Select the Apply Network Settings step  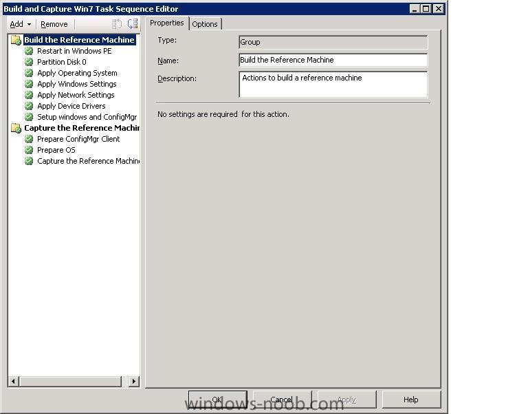coord(76,95)
